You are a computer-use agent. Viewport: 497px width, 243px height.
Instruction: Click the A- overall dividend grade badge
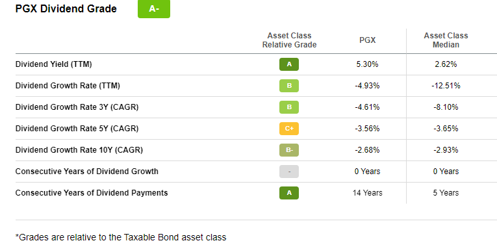(154, 9)
